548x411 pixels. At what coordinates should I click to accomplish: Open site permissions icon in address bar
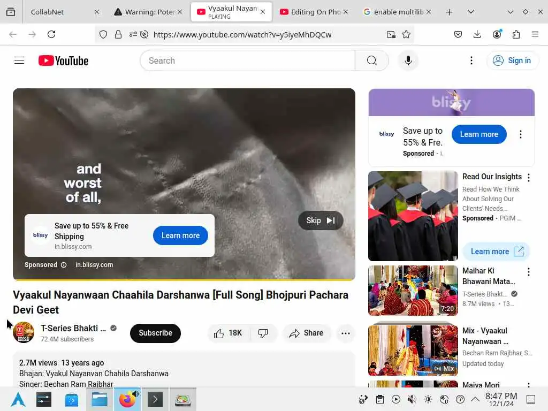(x=133, y=34)
